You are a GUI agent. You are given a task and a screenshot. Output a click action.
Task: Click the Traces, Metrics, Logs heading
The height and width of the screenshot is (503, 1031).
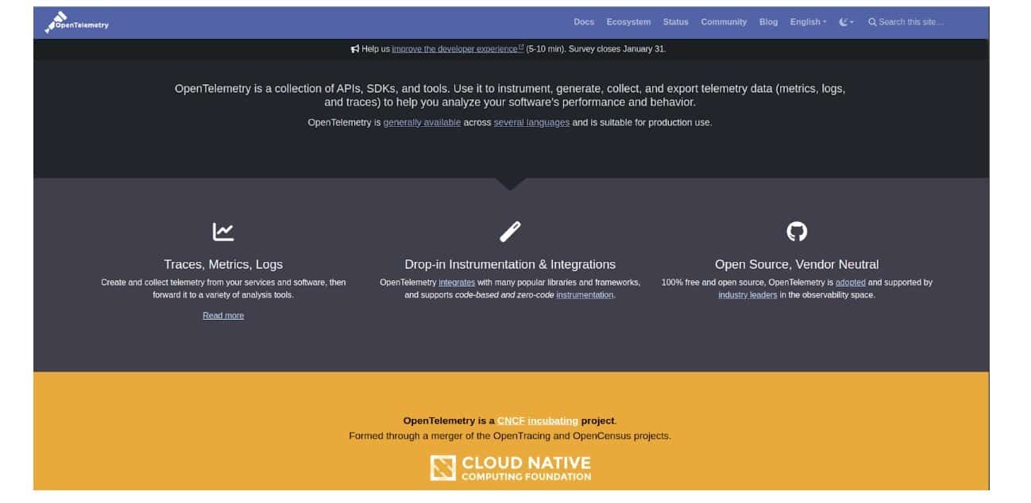(223, 264)
